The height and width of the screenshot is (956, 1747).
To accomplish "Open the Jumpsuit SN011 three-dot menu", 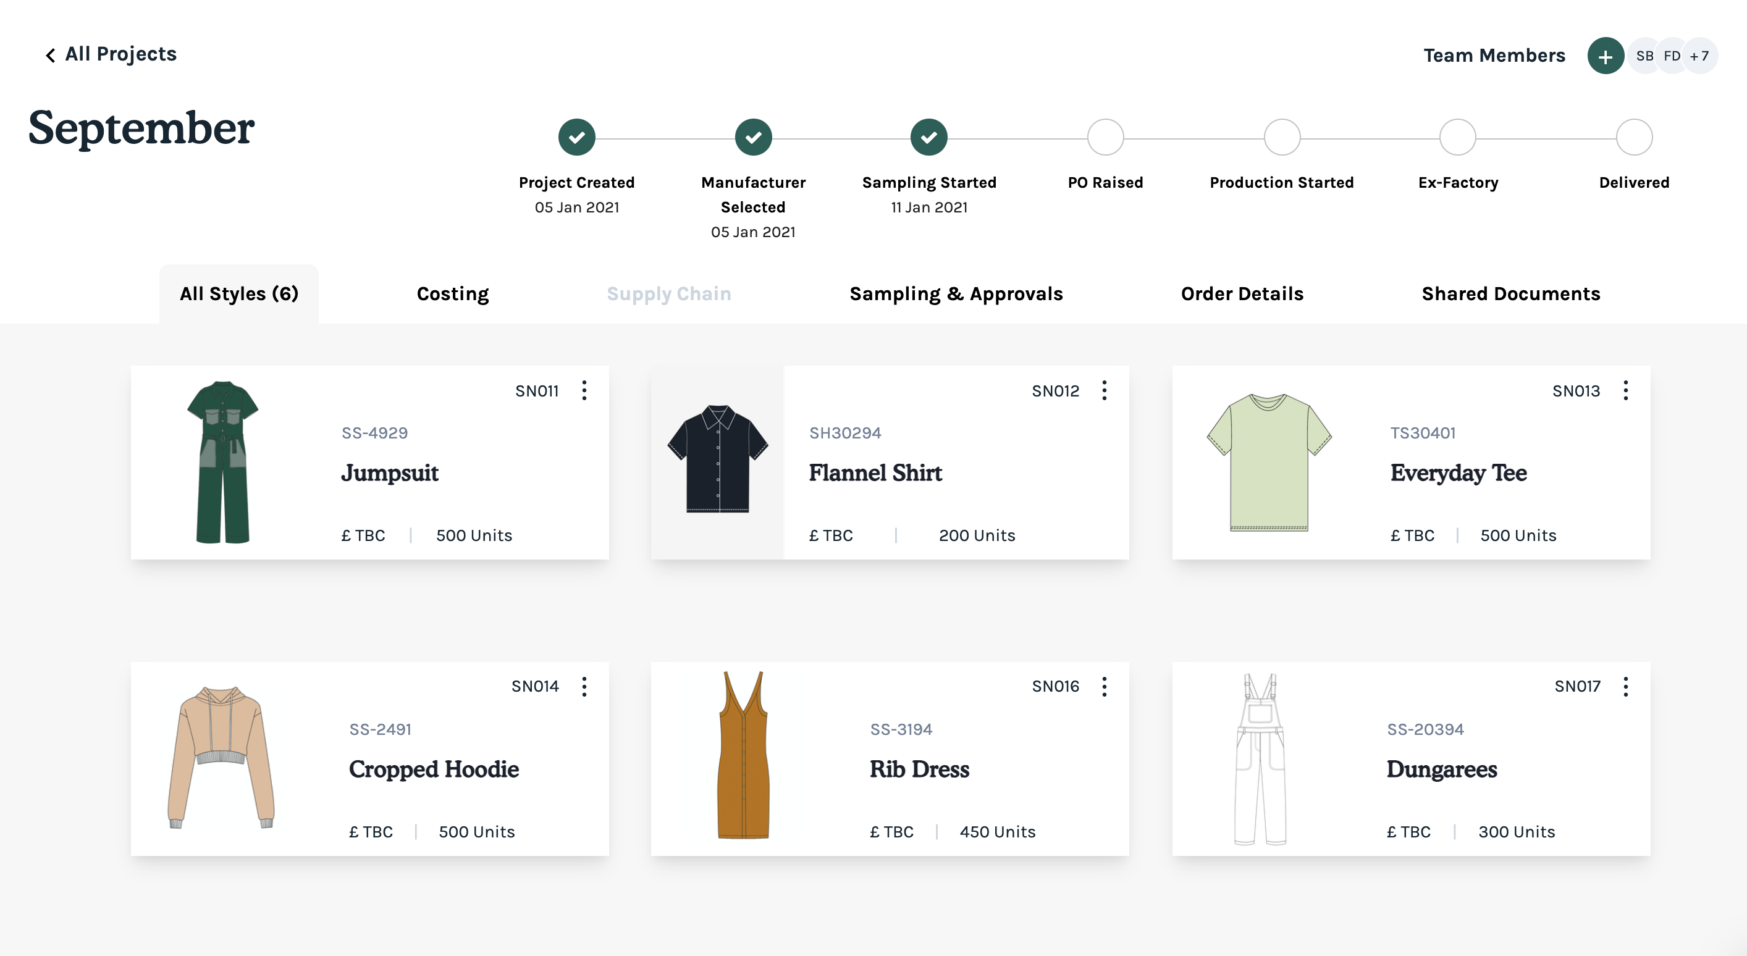I will click(x=584, y=390).
